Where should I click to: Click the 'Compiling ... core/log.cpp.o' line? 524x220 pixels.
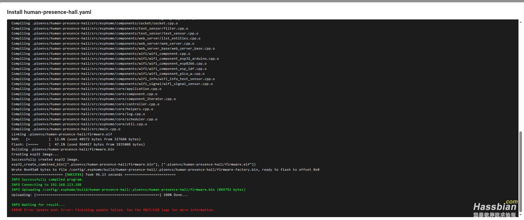[x=78, y=114]
